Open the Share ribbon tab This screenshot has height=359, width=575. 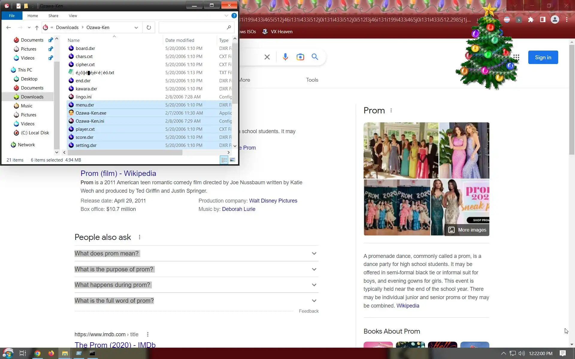pos(53,16)
